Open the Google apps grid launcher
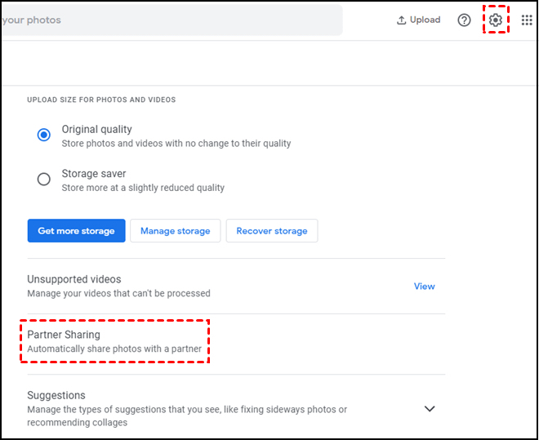 coord(527,20)
